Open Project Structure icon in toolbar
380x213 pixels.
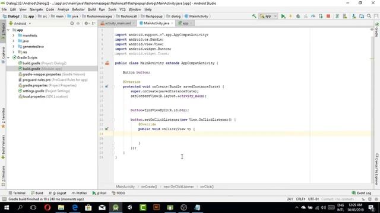362,16
